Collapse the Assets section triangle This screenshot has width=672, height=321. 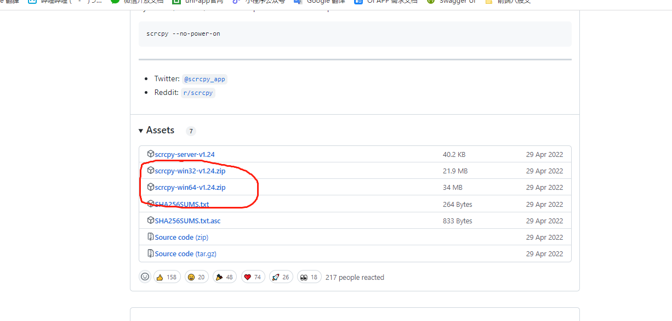click(141, 131)
